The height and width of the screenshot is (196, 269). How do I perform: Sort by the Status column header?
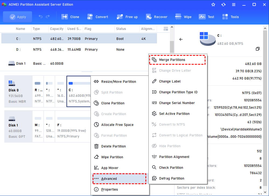pyautogui.click(x=121, y=29)
